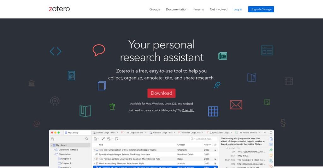This screenshot has height=168, width=323.
Task: Click the All Fields & Tags search box
Action: click(204, 139)
